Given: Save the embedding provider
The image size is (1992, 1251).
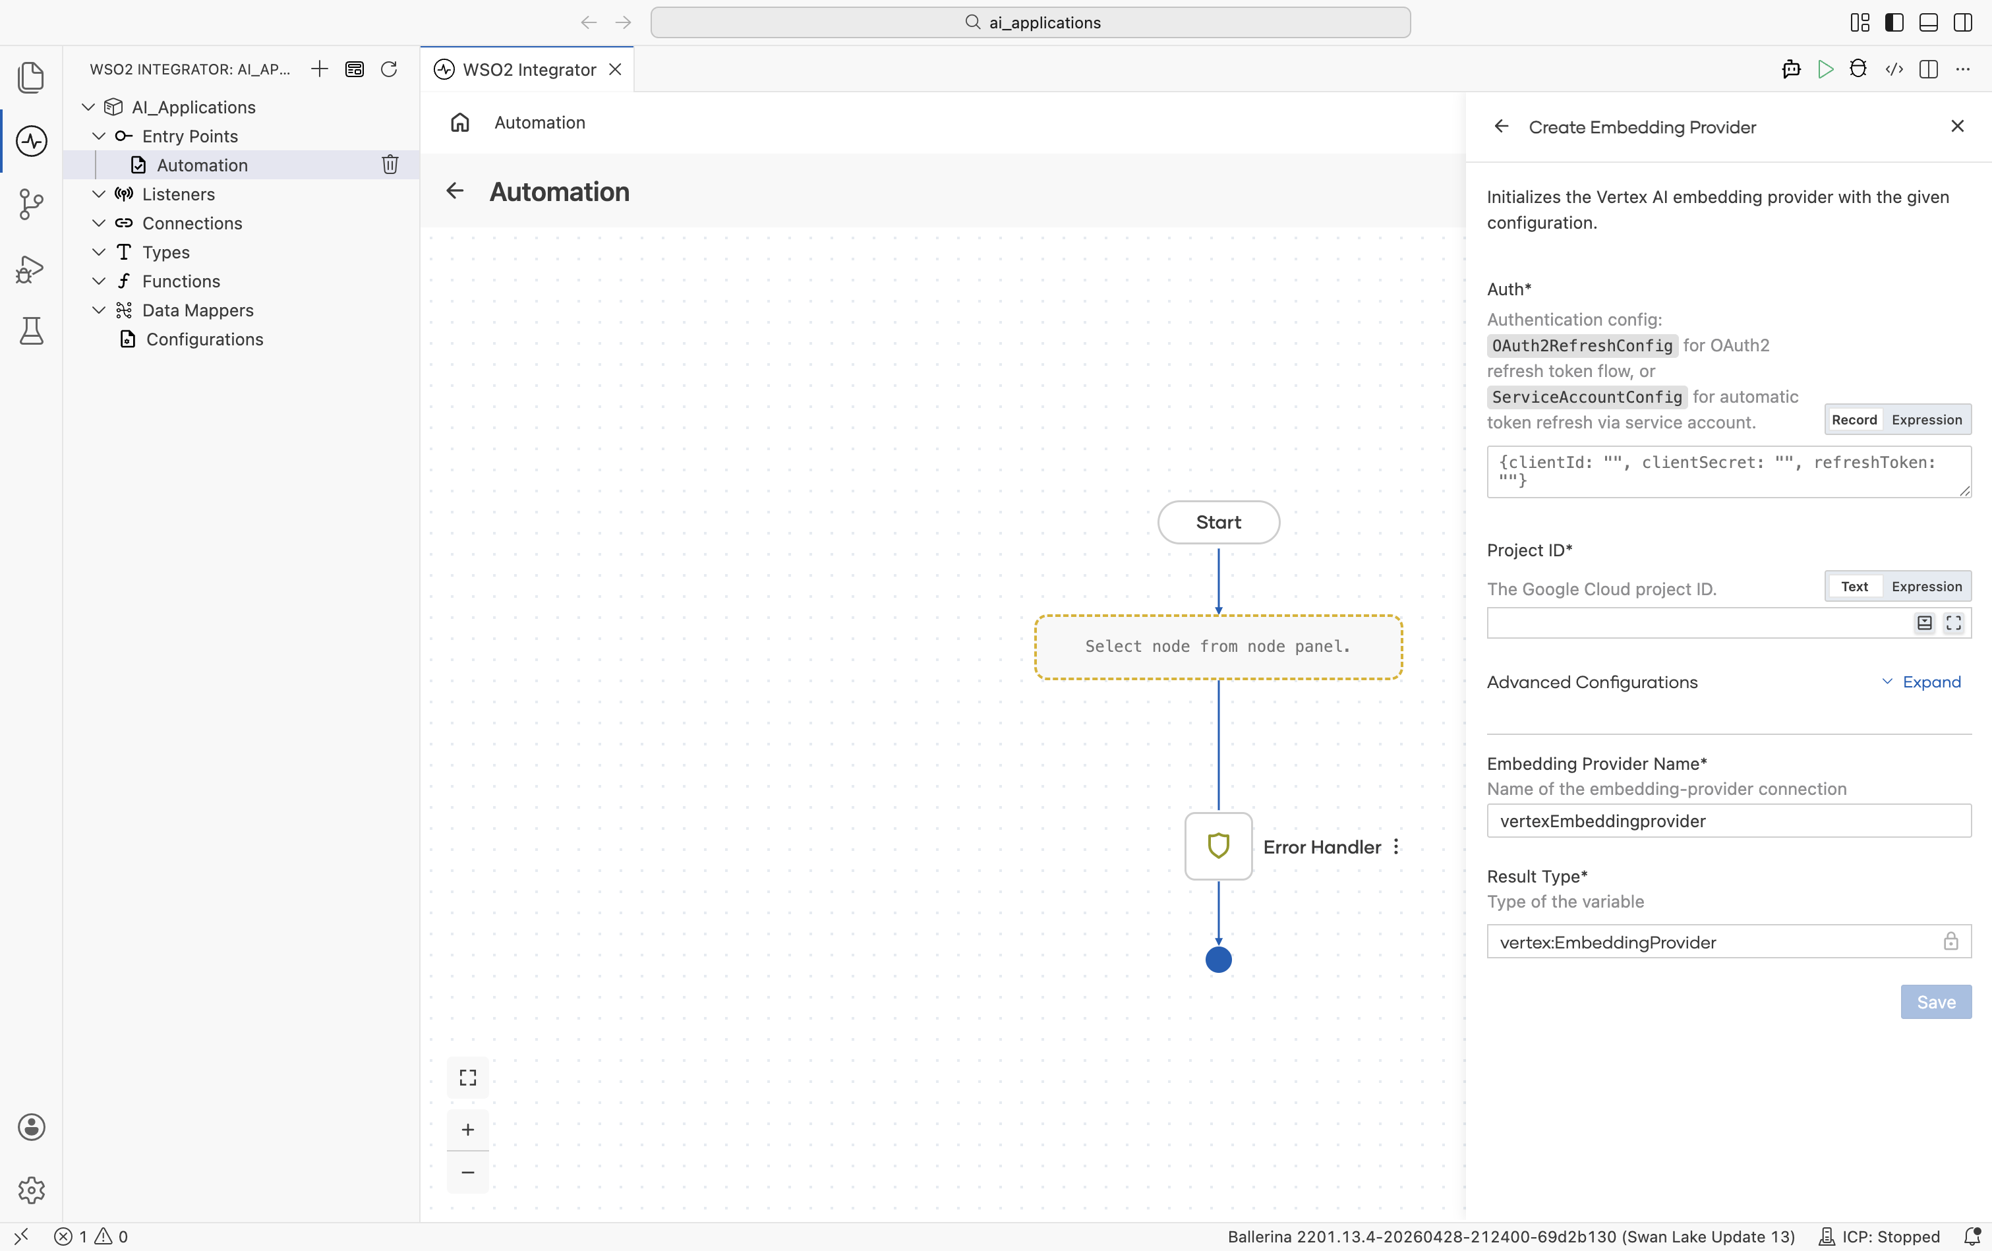Looking at the screenshot, I should click(x=1936, y=1002).
